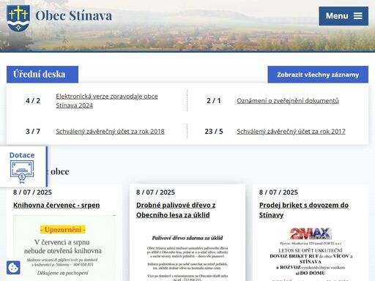The width and height of the screenshot is (375, 281).
Task: Open the Menu hamburger button
Action: pyautogui.click(x=344, y=16)
